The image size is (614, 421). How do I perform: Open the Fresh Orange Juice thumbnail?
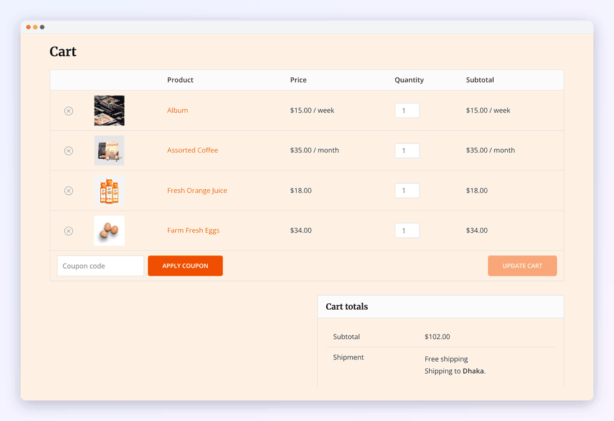pyautogui.click(x=109, y=190)
